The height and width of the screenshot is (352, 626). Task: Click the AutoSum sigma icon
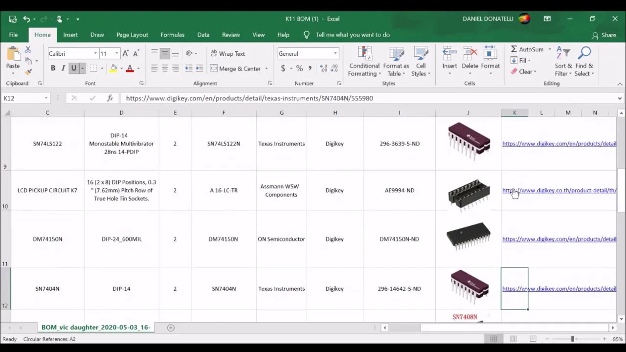[514, 49]
